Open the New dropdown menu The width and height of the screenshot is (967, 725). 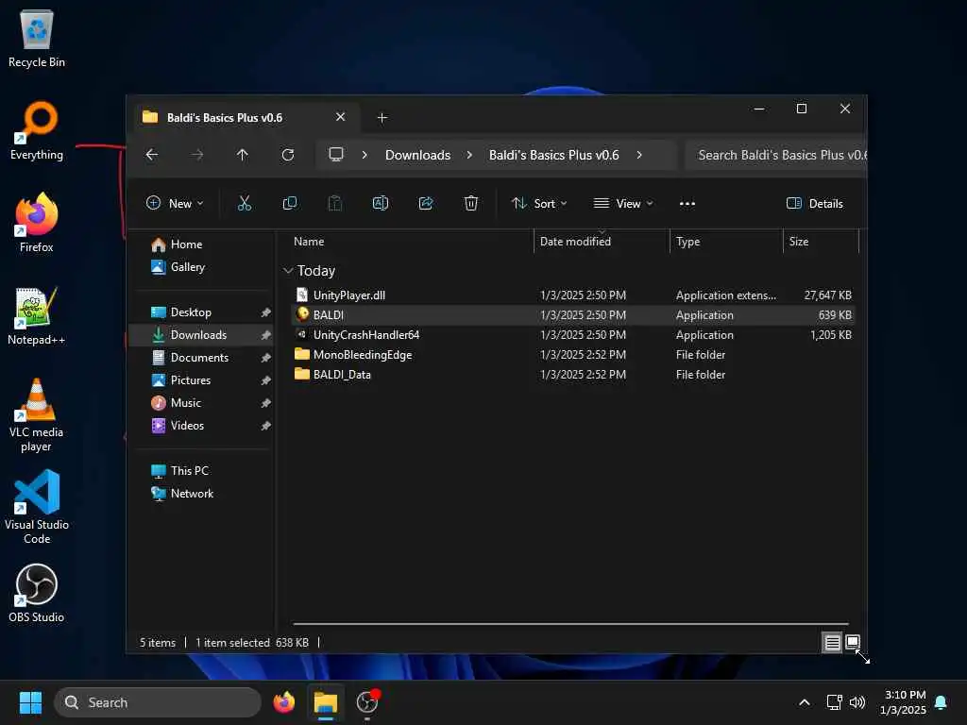tap(175, 204)
